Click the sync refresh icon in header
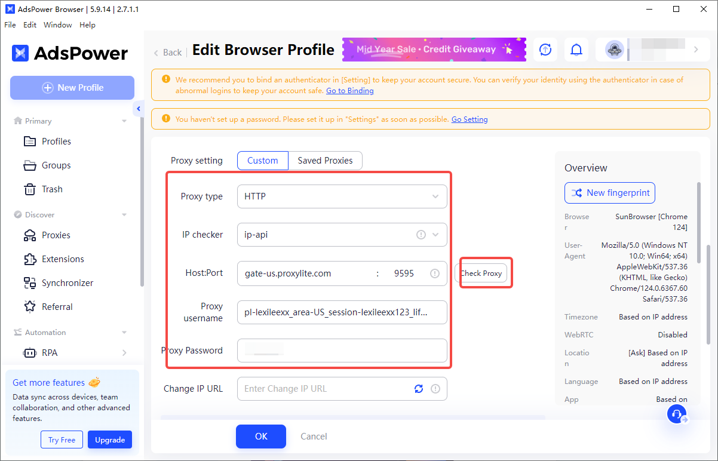718x461 pixels. [x=545, y=50]
